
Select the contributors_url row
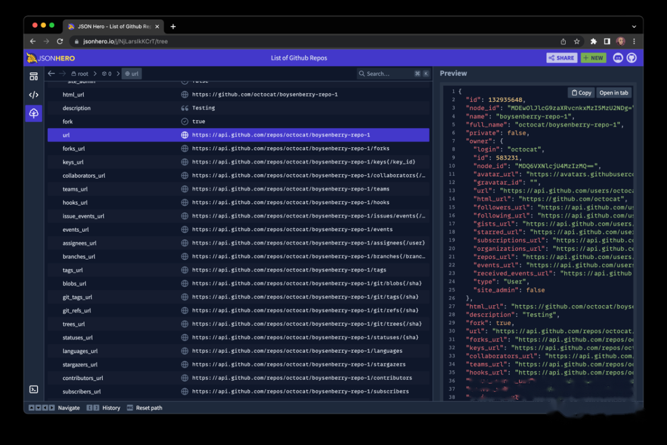pos(238,378)
